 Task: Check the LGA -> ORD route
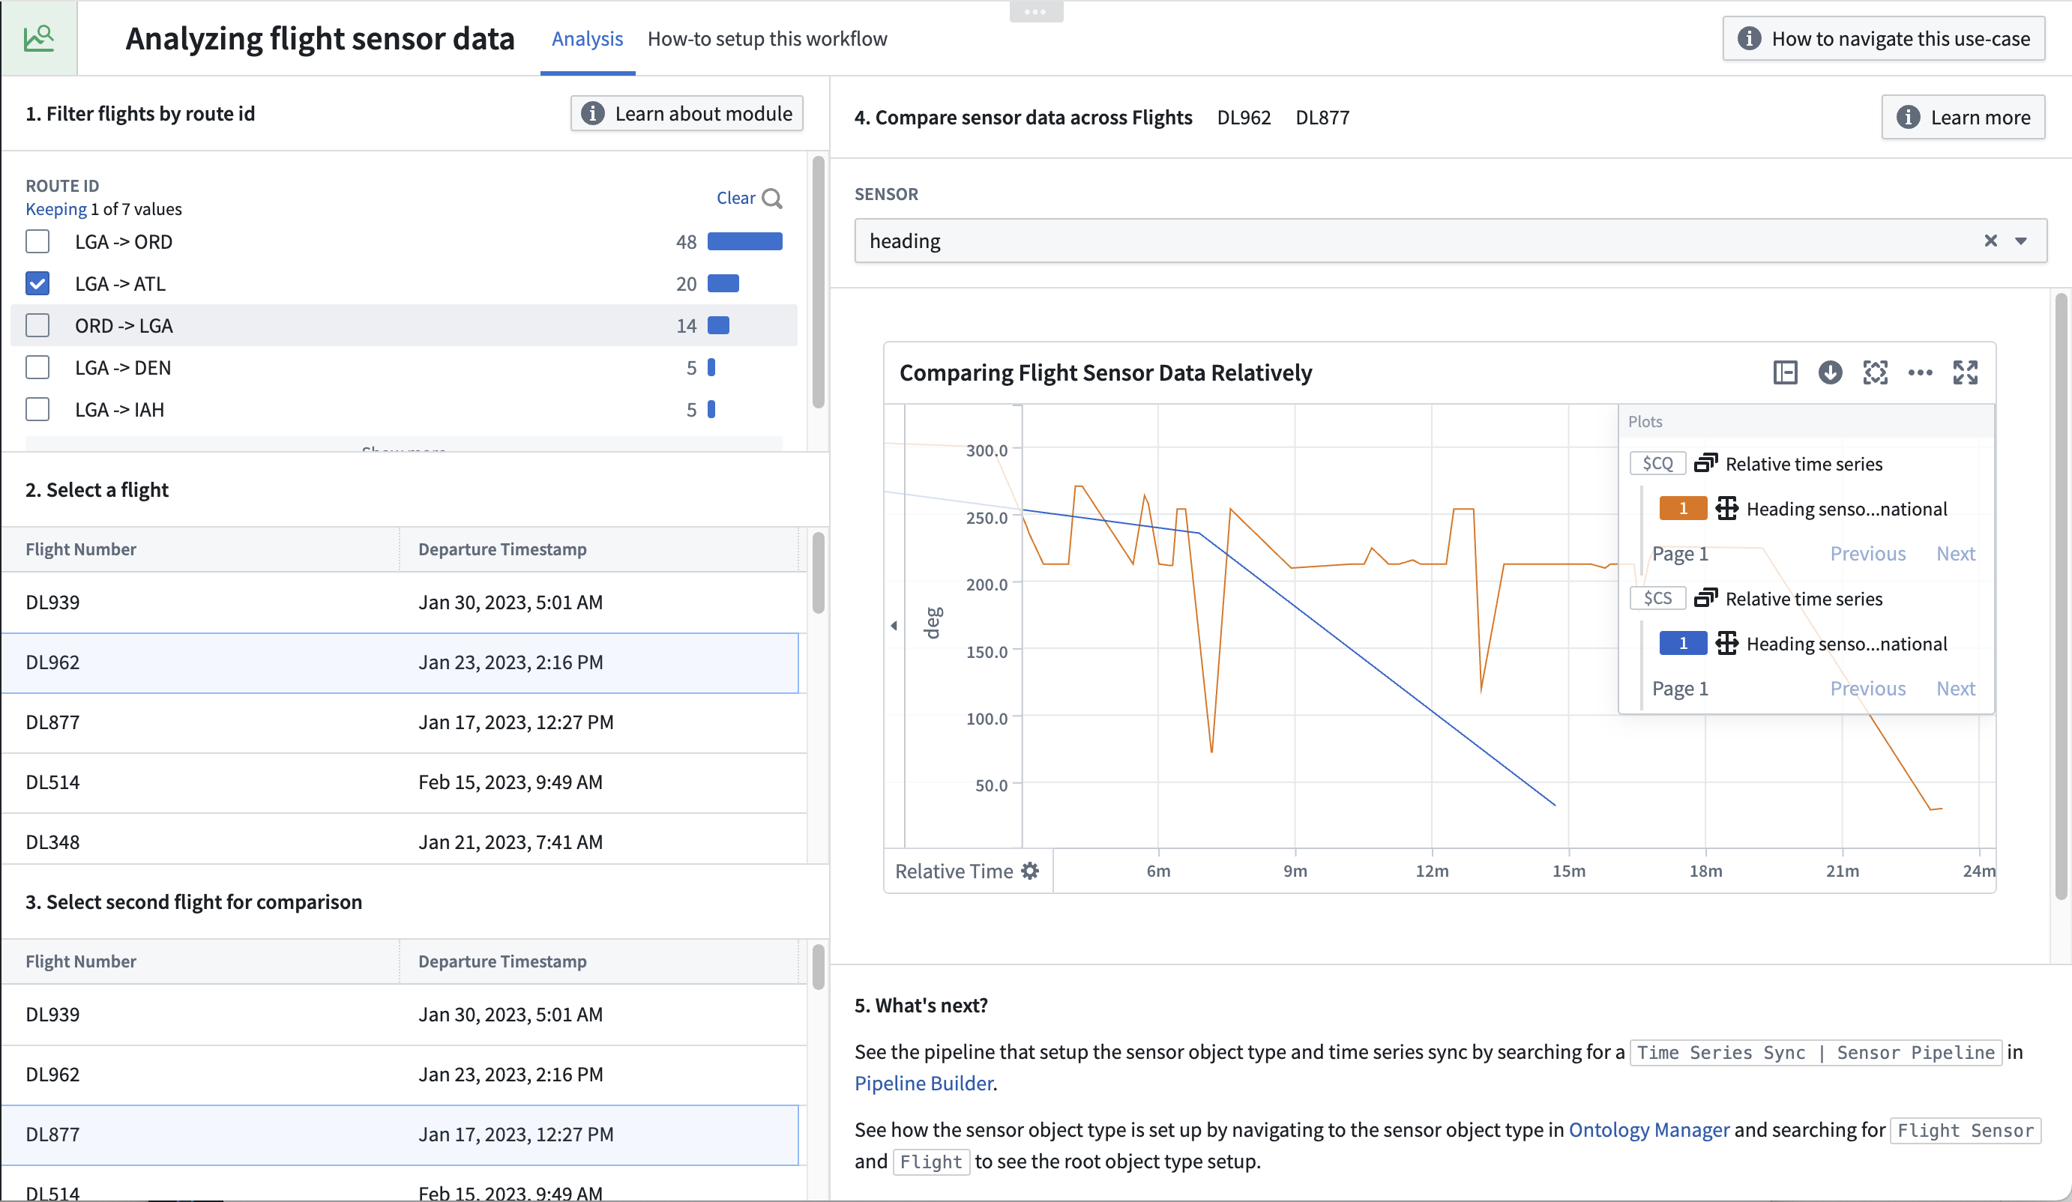[37, 241]
